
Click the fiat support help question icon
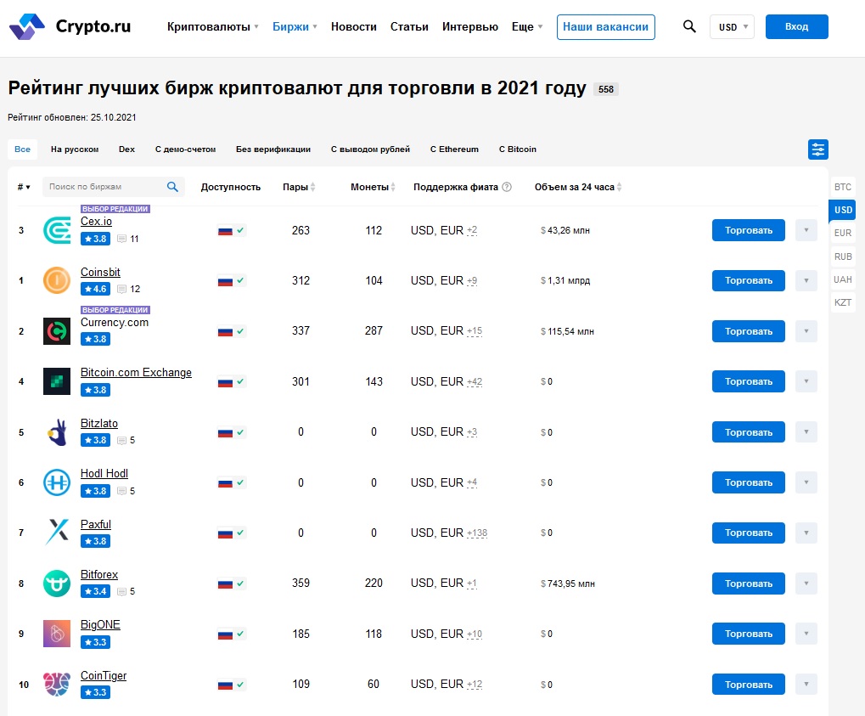tap(507, 187)
